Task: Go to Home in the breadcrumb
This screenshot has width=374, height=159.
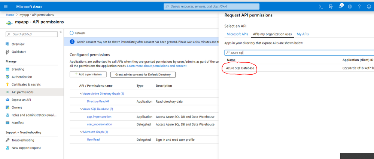Action: click(10, 15)
